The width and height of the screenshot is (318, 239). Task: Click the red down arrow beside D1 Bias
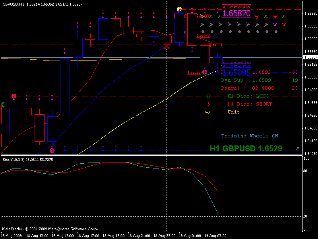207,104
